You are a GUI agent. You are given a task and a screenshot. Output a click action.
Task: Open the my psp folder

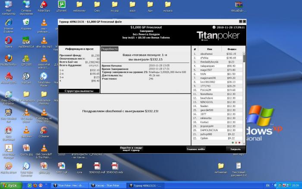(x=115, y=6)
